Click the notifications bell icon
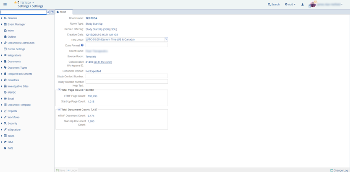 click(x=302, y=5)
